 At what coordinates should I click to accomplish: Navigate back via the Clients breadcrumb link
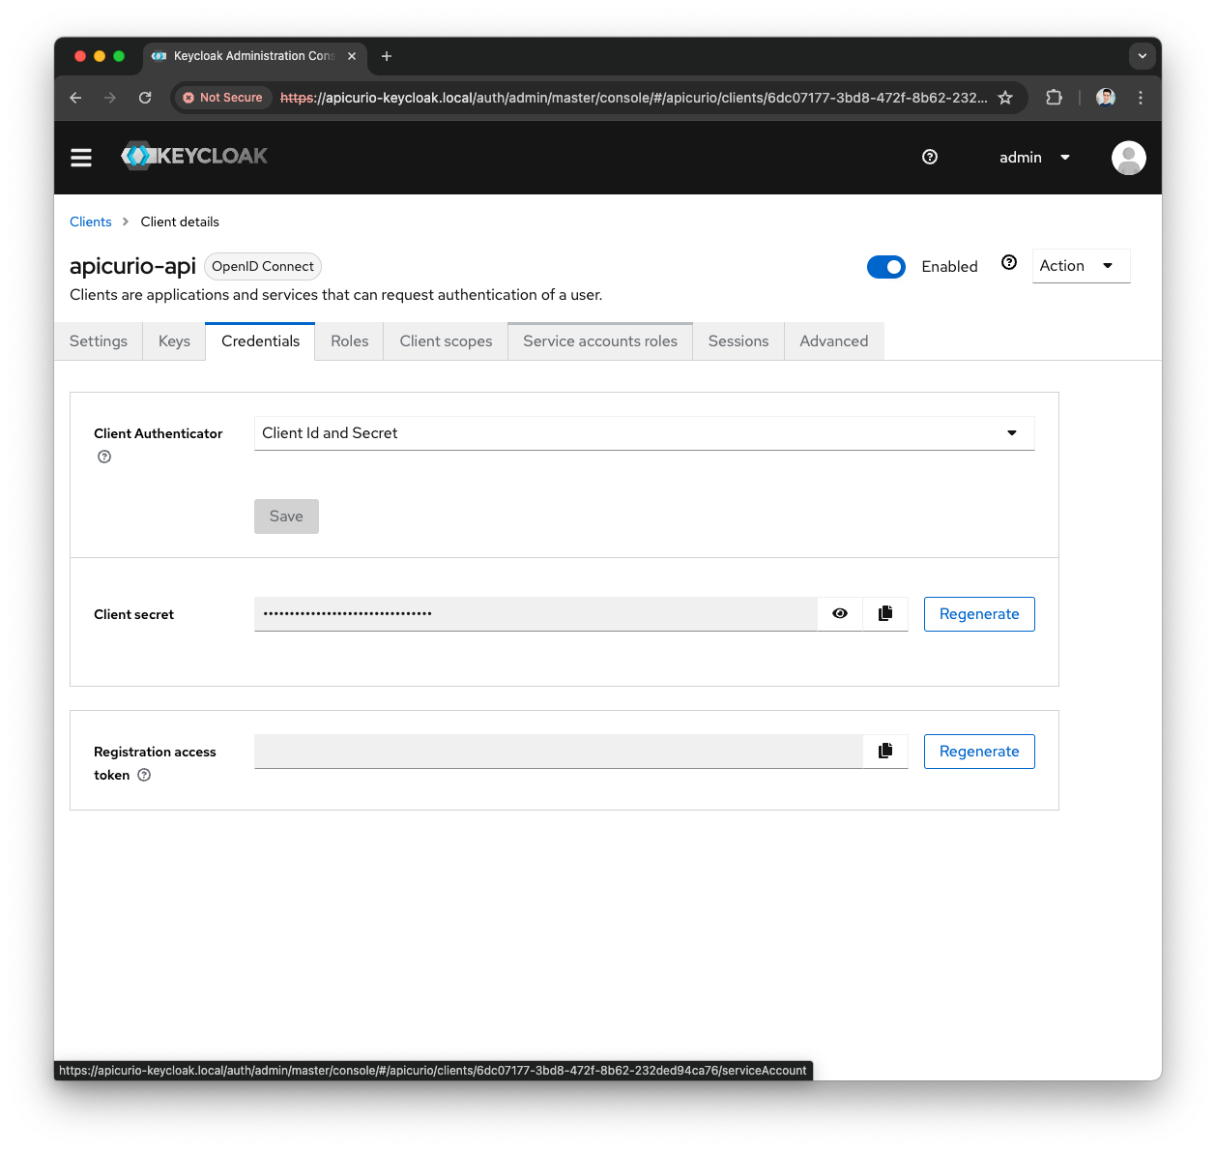click(90, 222)
